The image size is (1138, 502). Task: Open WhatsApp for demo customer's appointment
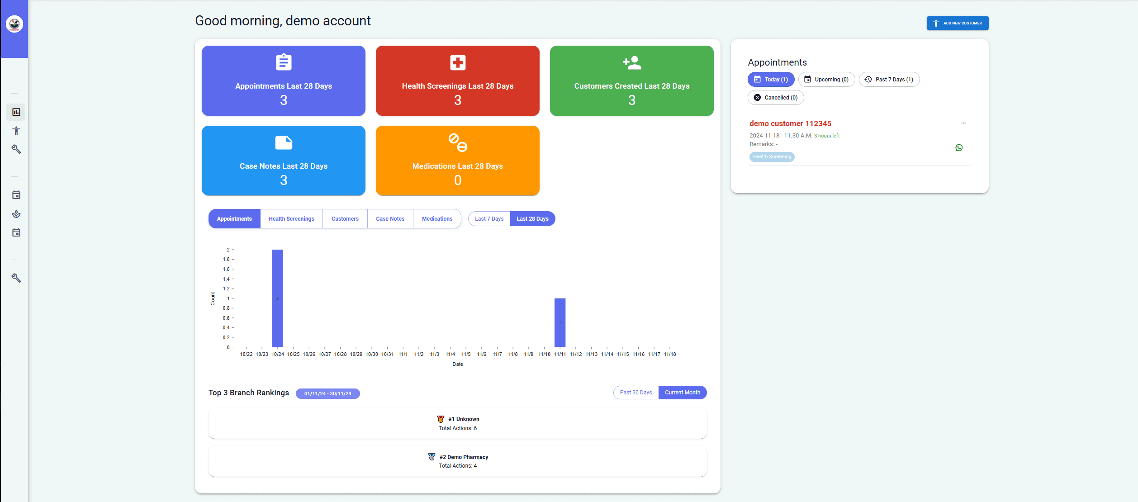pyautogui.click(x=959, y=147)
